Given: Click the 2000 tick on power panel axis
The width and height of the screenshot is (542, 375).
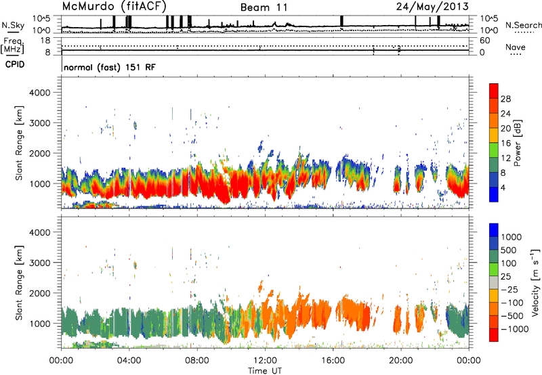Looking at the screenshot, I should point(40,153).
